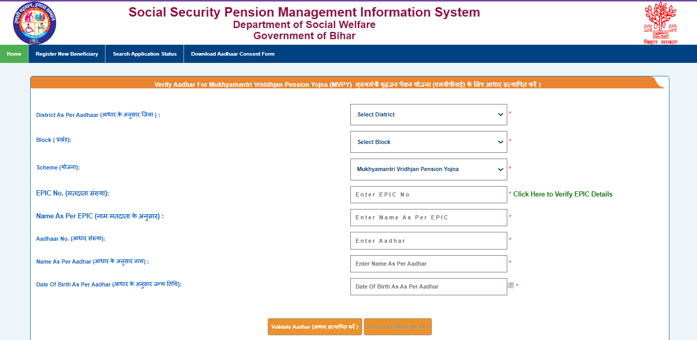Go to the Home menu item
Screen dimensions: 697x340
[14, 54]
